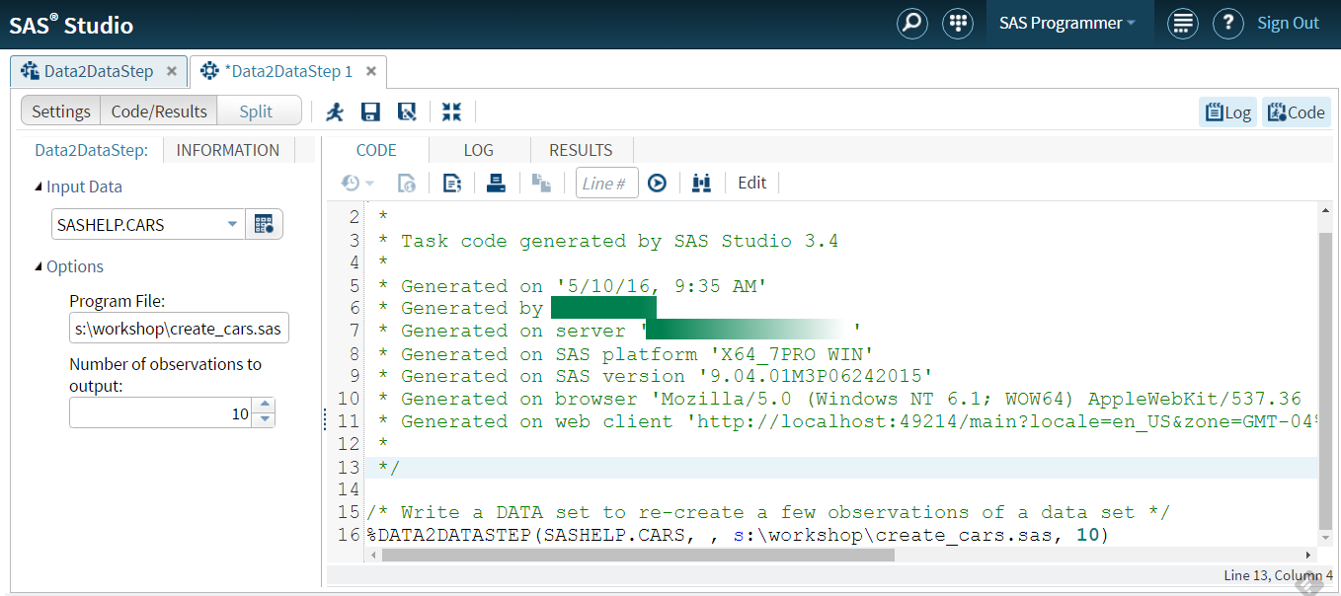Increase number of observations with up arrow
1341x596 pixels.
point(264,406)
